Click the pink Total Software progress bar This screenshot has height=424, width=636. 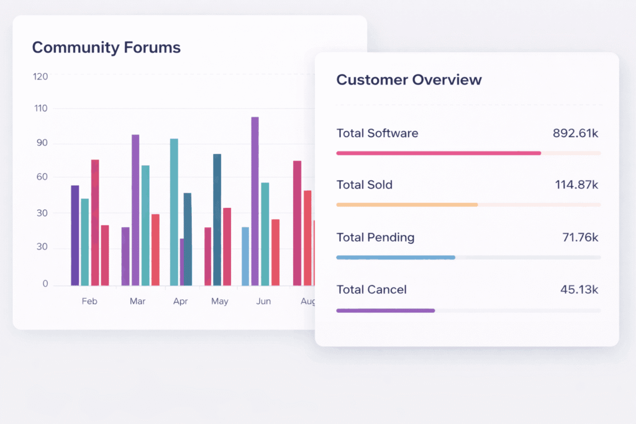tap(438, 153)
